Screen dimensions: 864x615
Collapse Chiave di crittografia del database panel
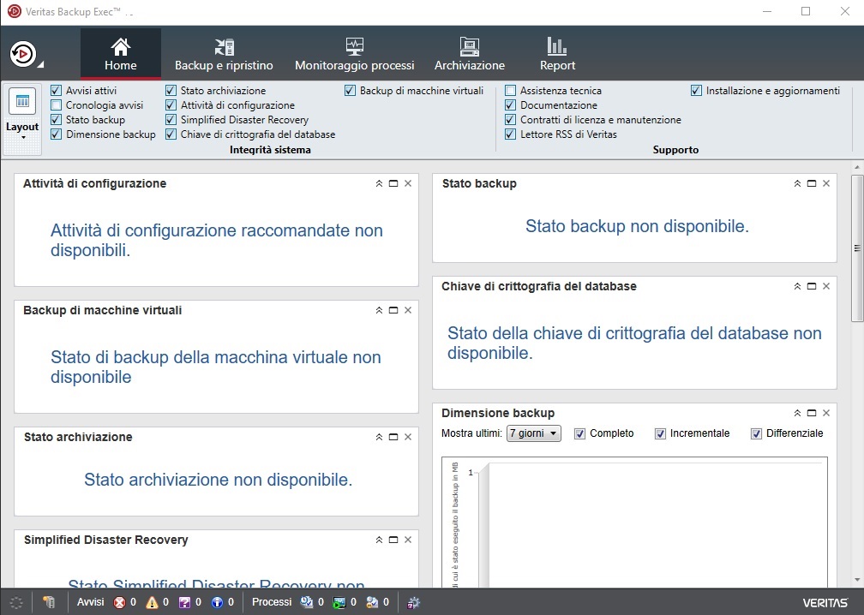797,286
